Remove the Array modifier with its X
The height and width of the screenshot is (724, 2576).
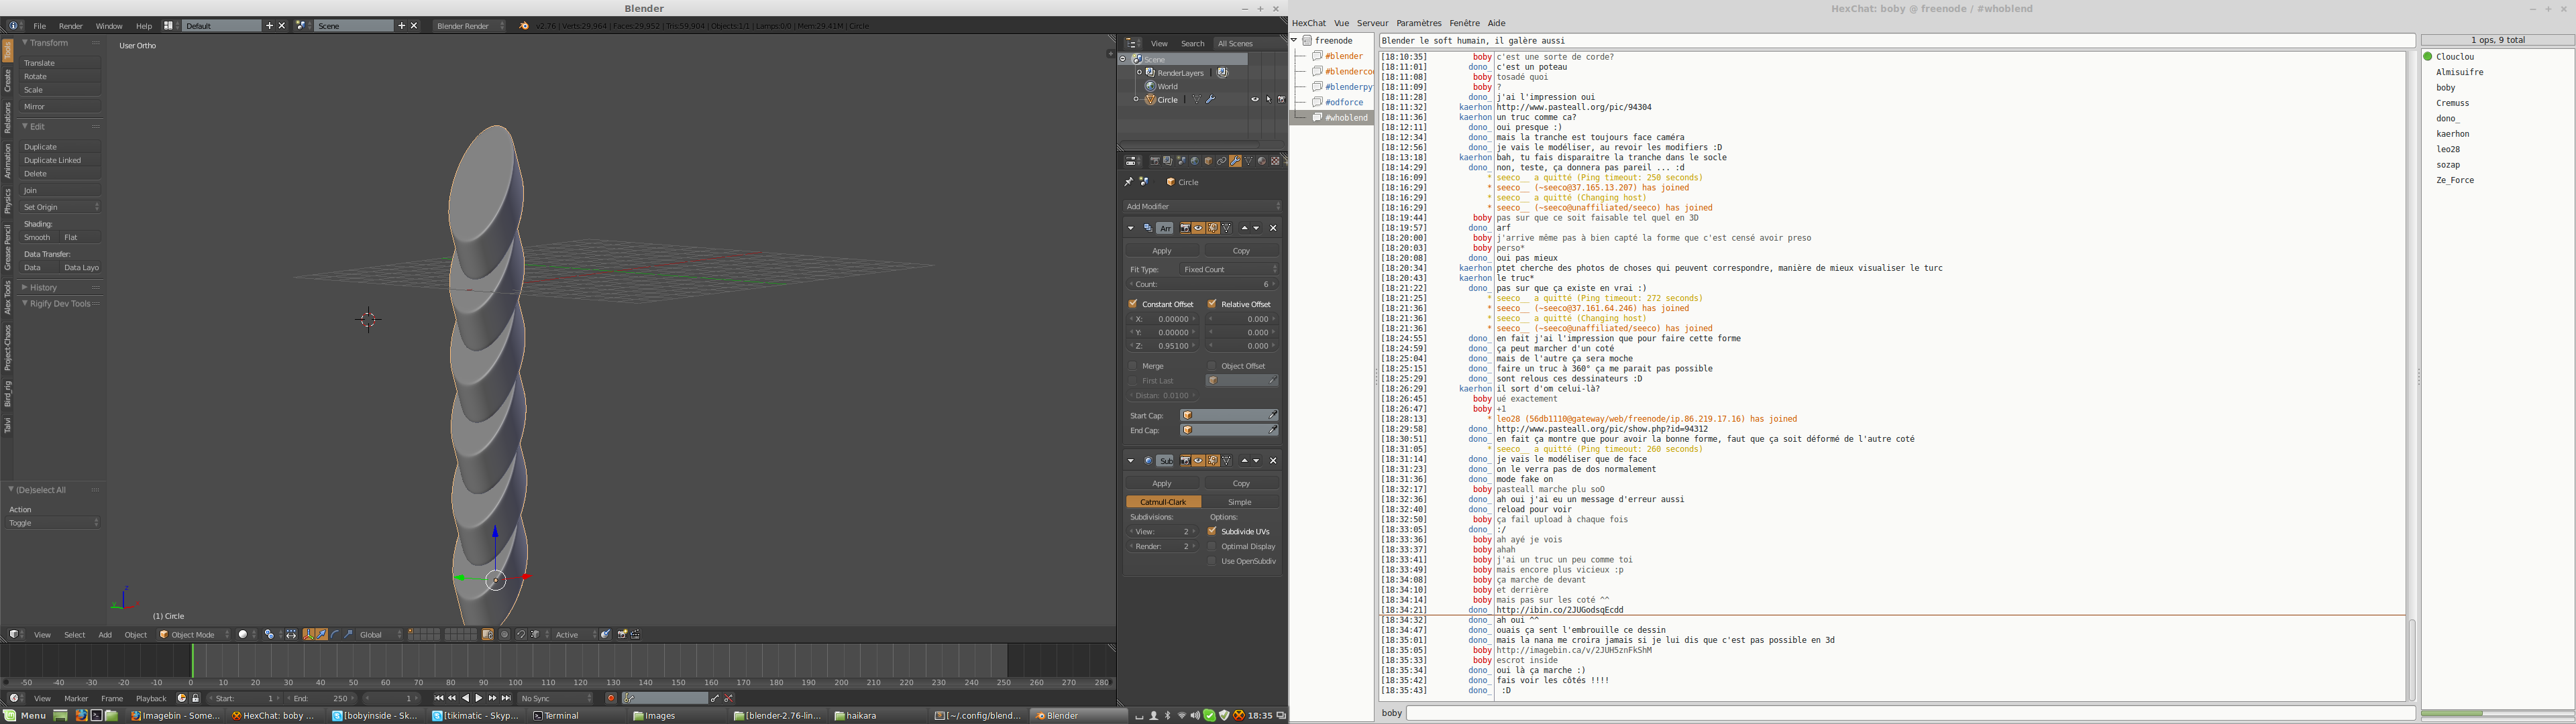pos(1273,228)
